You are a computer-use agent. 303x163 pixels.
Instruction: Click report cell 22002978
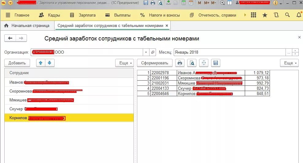164,73
